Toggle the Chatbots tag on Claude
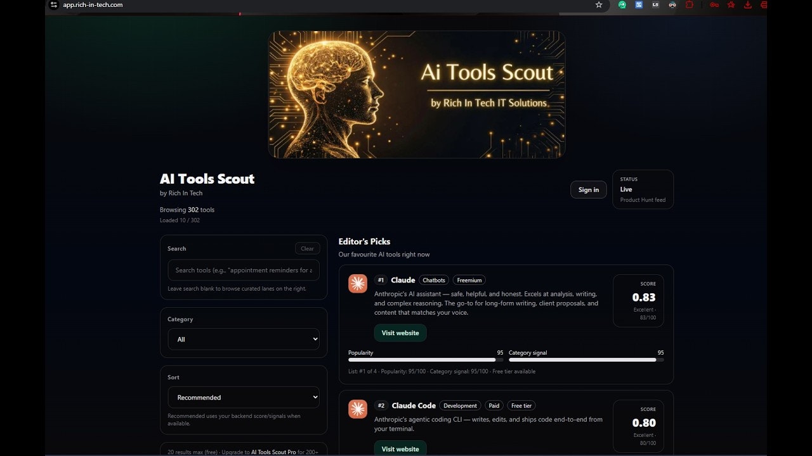Viewport: 812px width, 456px height. pyautogui.click(x=434, y=280)
